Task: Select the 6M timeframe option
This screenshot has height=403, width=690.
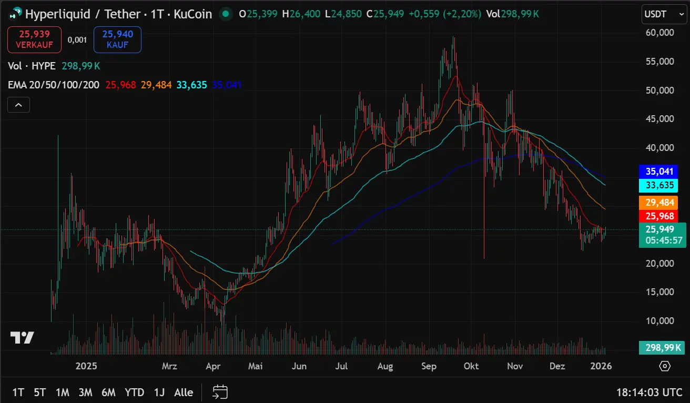Action: click(x=109, y=392)
